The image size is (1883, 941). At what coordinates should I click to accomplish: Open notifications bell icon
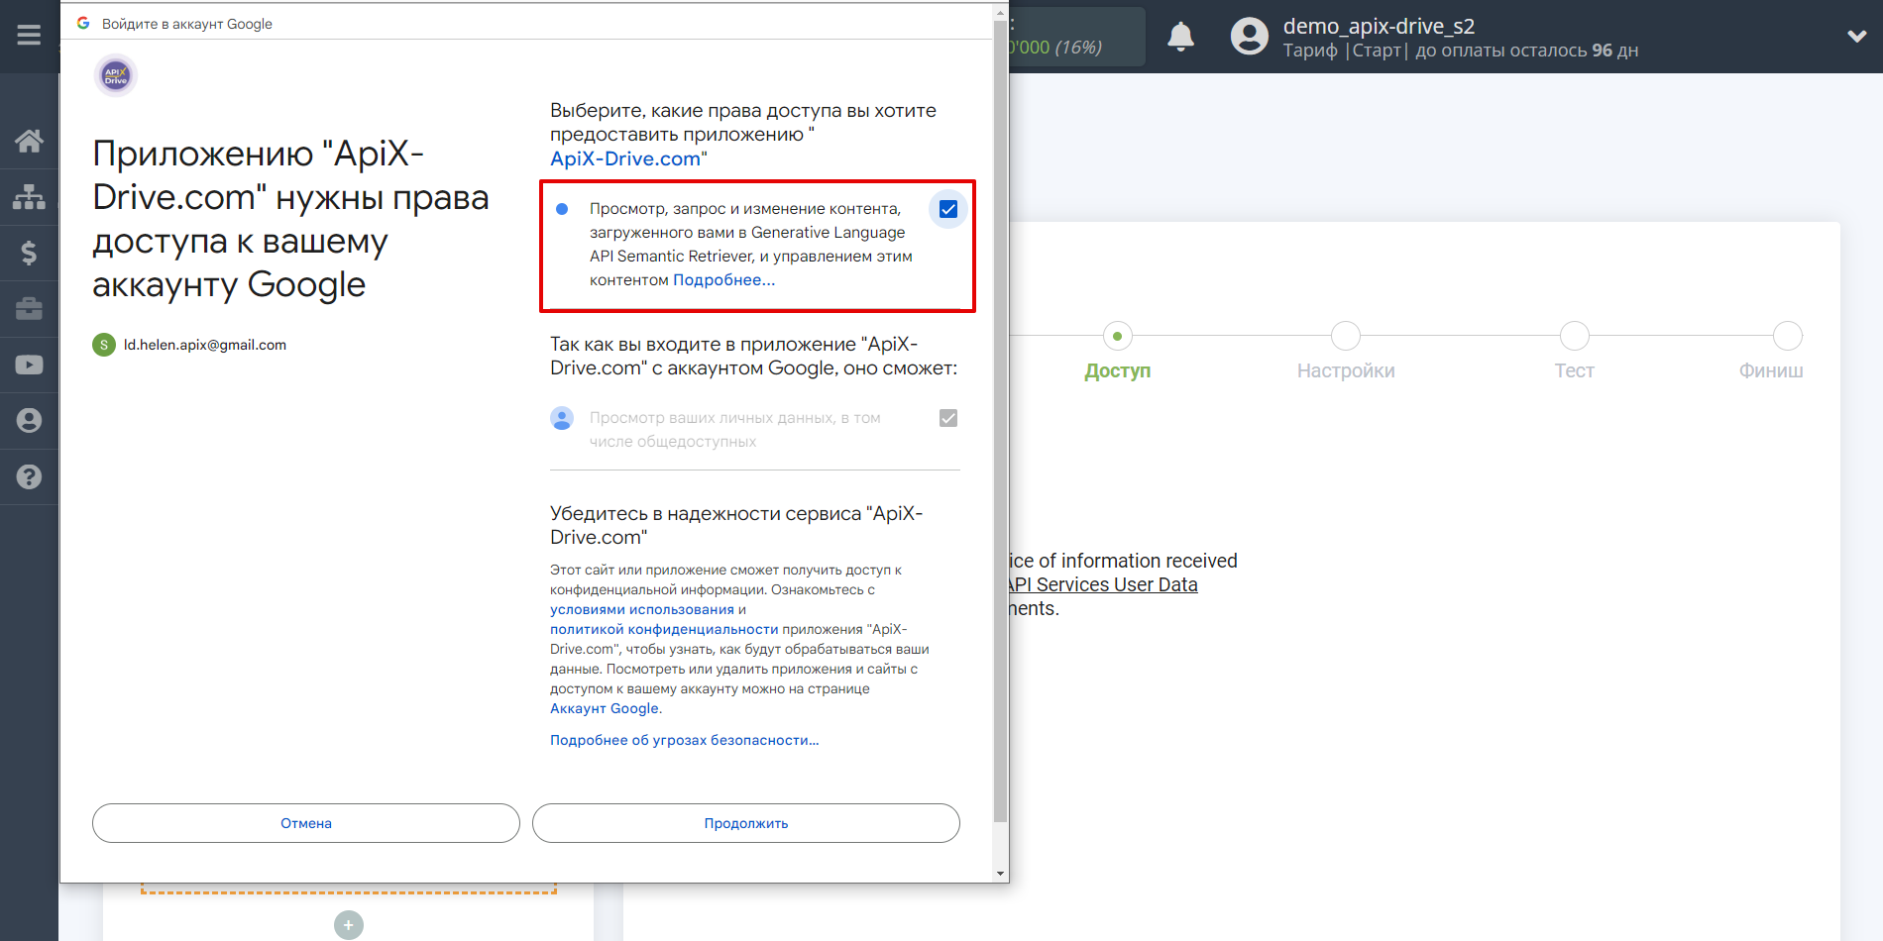1180,37
